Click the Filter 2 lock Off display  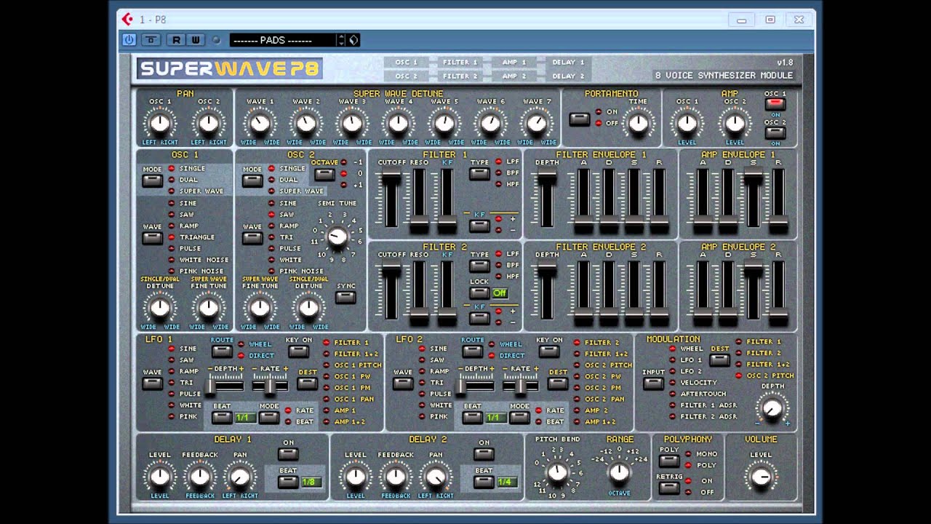click(x=500, y=293)
